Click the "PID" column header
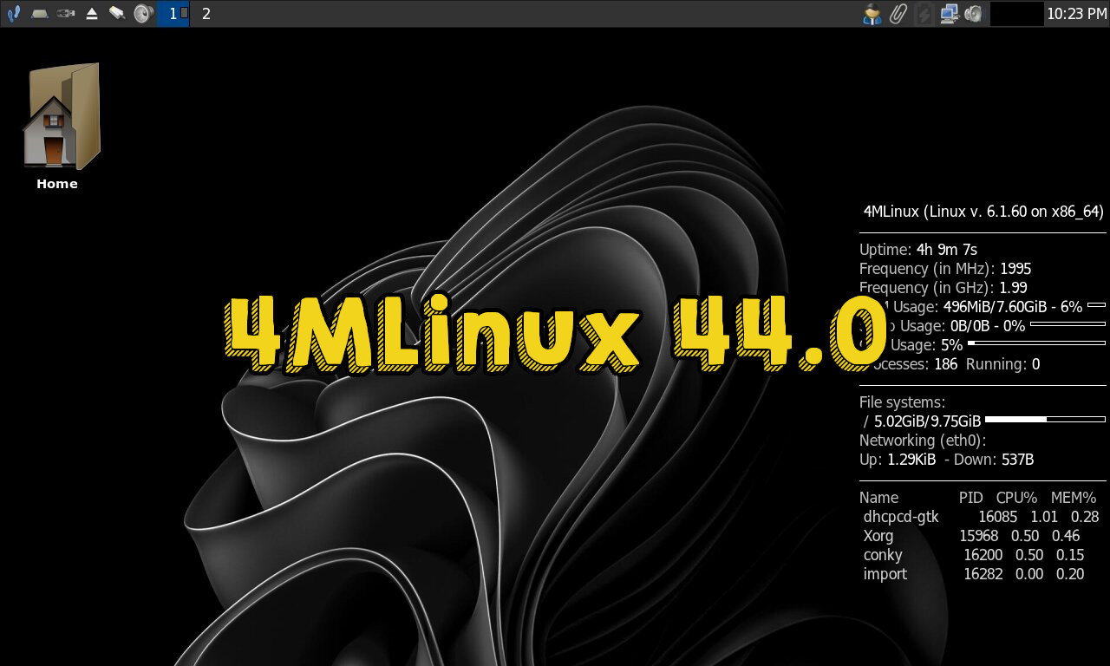This screenshot has width=1110, height=666. click(x=971, y=498)
